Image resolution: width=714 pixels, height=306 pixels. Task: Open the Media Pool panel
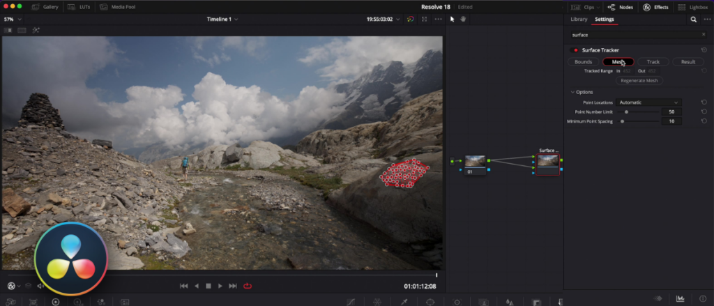tap(117, 7)
